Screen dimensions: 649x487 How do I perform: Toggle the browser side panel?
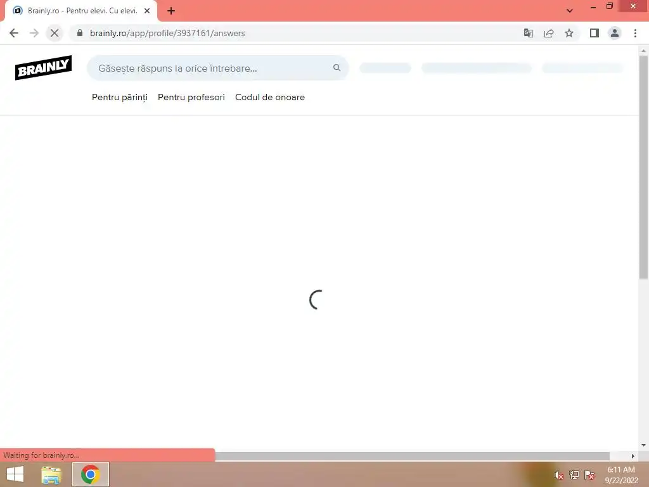[594, 33]
